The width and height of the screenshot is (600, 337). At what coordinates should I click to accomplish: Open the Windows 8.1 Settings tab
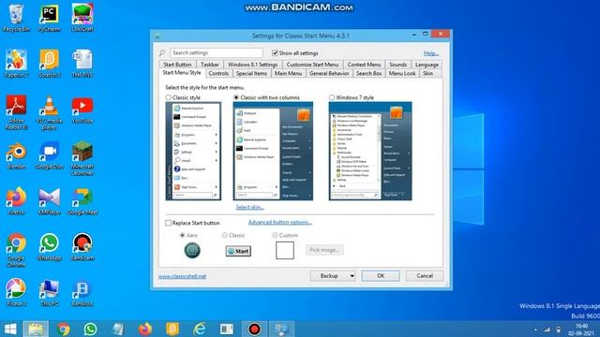tap(252, 65)
